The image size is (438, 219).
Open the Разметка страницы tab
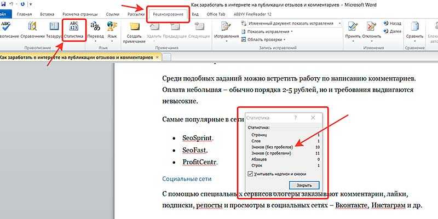point(80,14)
